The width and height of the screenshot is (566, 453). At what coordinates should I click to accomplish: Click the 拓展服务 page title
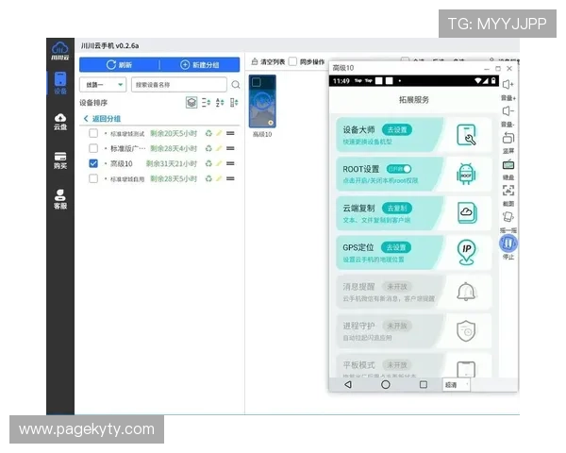414,100
